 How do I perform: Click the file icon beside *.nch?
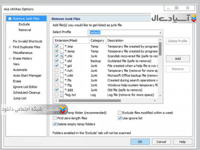(62, 71)
